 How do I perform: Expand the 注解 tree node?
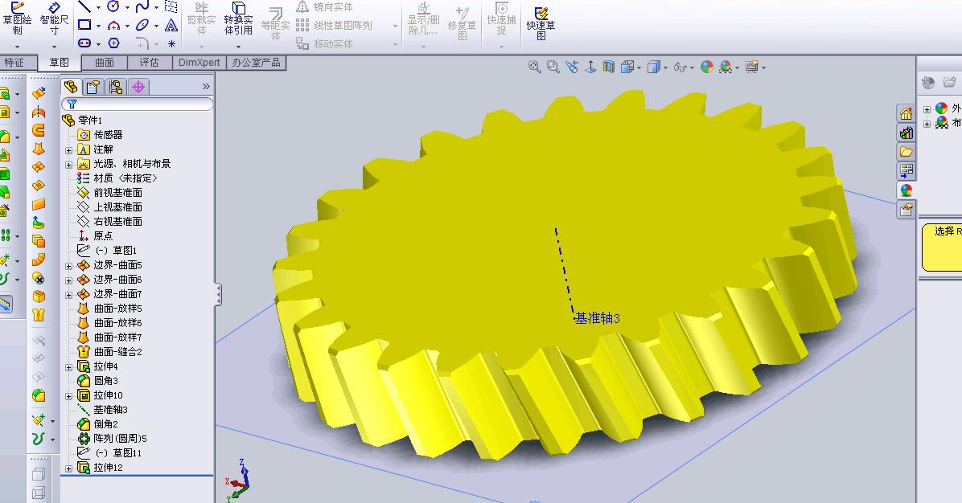[68, 149]
